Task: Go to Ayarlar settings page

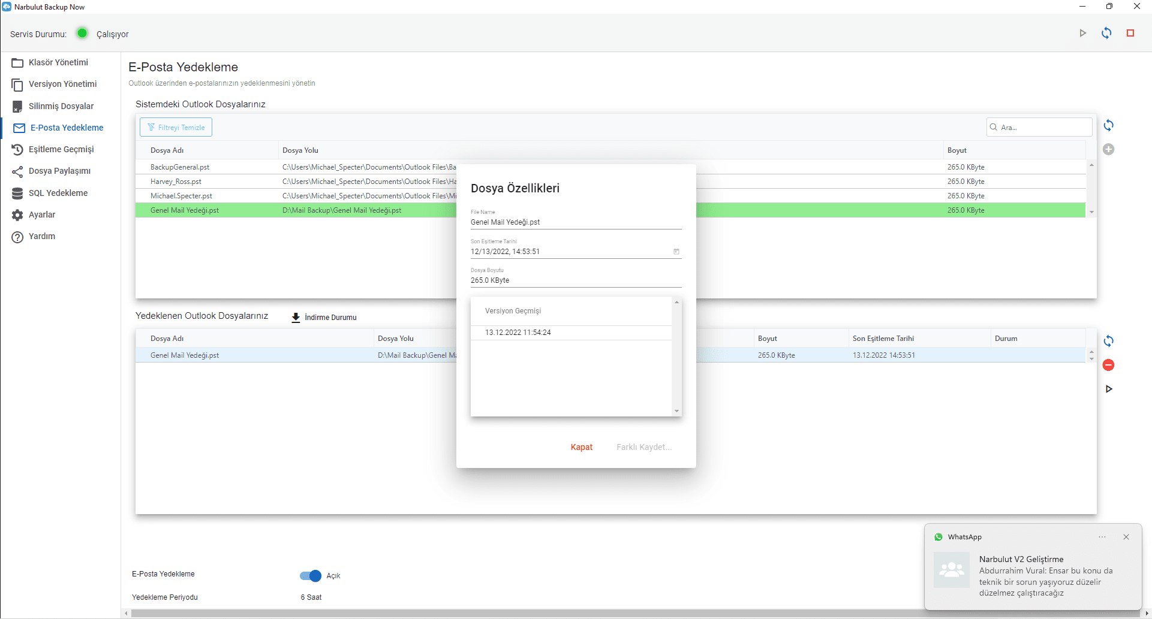Action: click(42, 215)
